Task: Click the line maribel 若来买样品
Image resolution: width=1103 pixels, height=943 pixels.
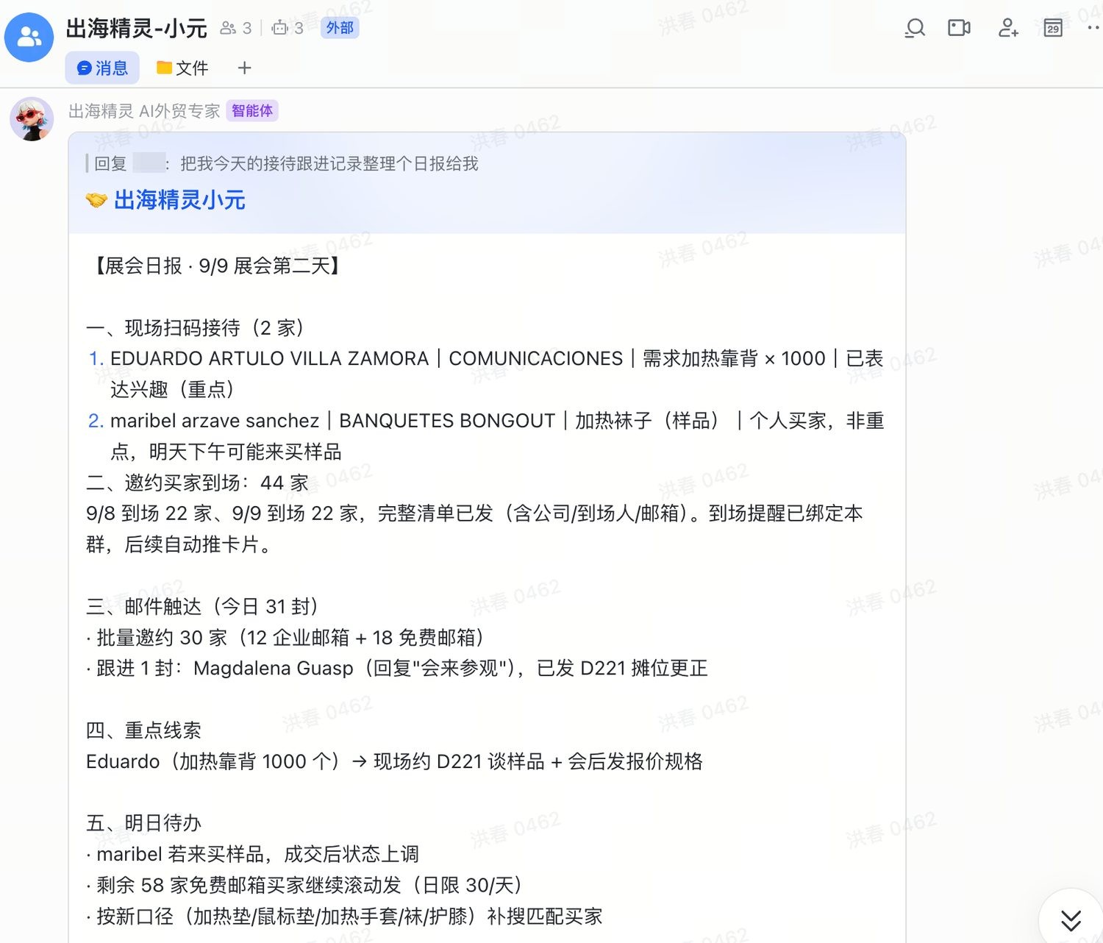Action: pos(253,853)
